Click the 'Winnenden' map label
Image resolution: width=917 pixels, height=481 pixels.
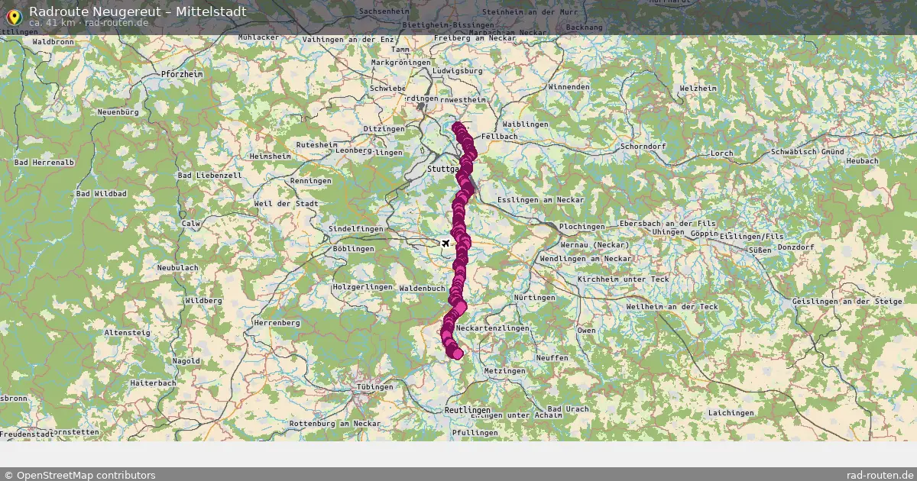[569, 88]
